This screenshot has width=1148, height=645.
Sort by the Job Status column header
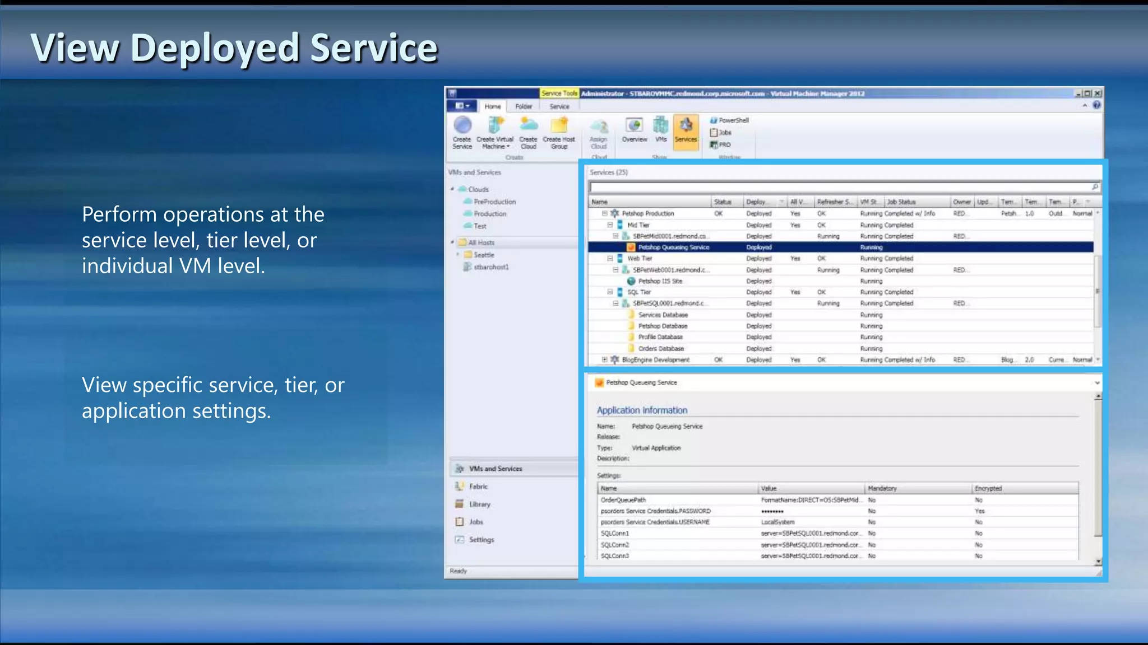coord(918,202)
